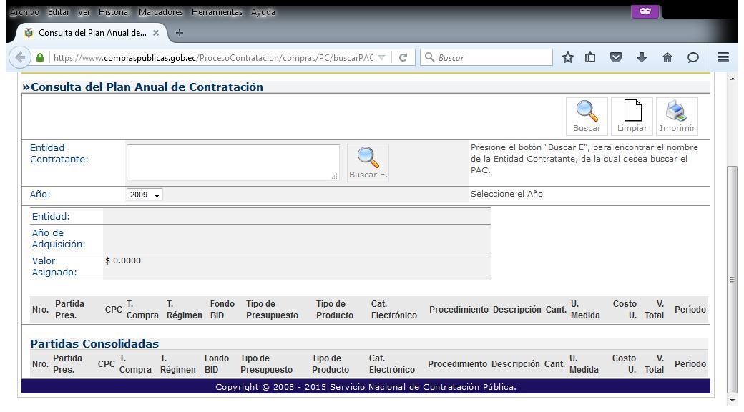Viewport: 744px width, 412px height.
Task: Open the bookmarks list icon
Action: pos(591,58)
